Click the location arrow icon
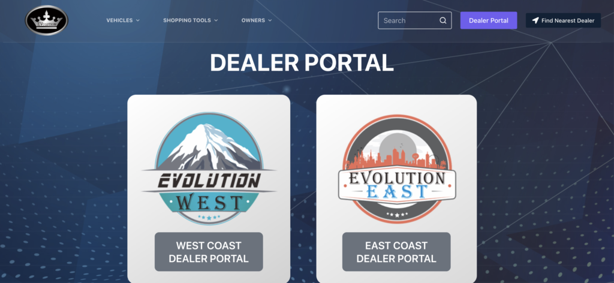614x283 pixels. [535, 20]
